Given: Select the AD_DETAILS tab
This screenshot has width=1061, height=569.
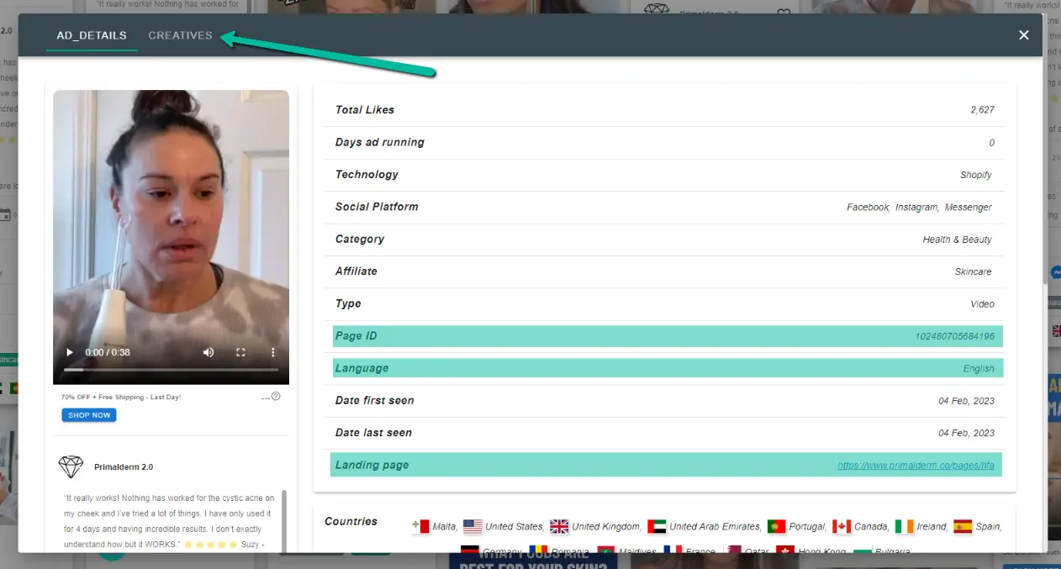Looking at the screenshot, I should [92, 35].
